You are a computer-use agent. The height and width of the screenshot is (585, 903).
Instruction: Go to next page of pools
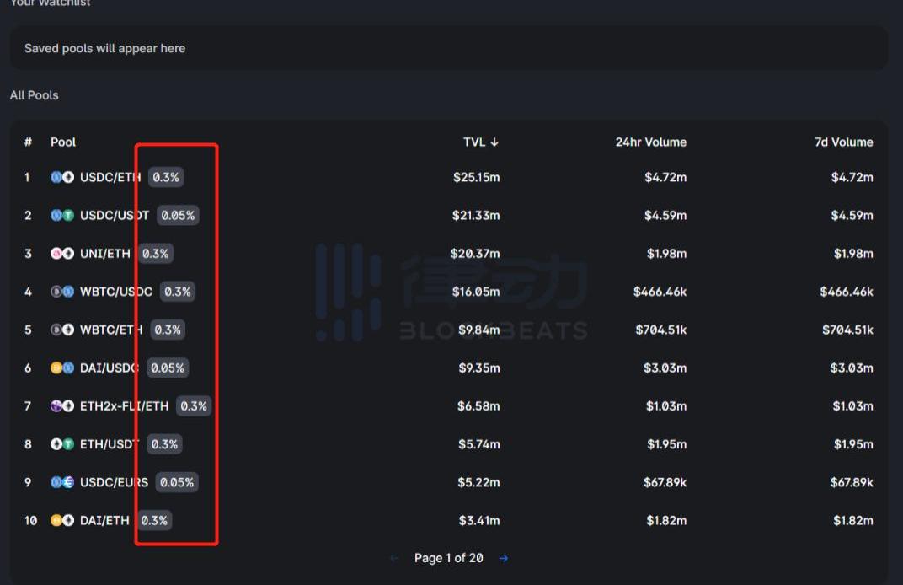[503, 558]
